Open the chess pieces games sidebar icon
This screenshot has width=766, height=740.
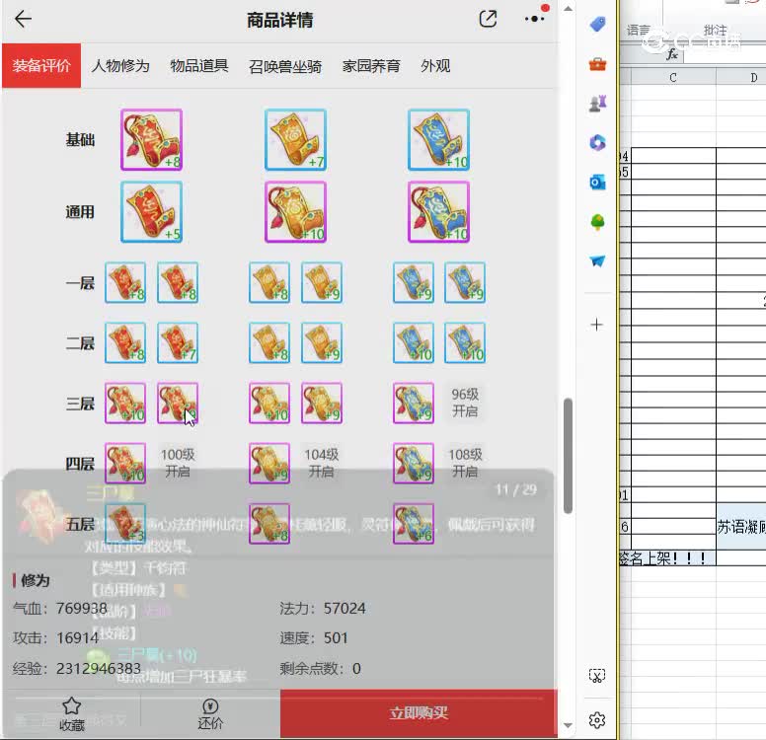(x=597, y=103)
